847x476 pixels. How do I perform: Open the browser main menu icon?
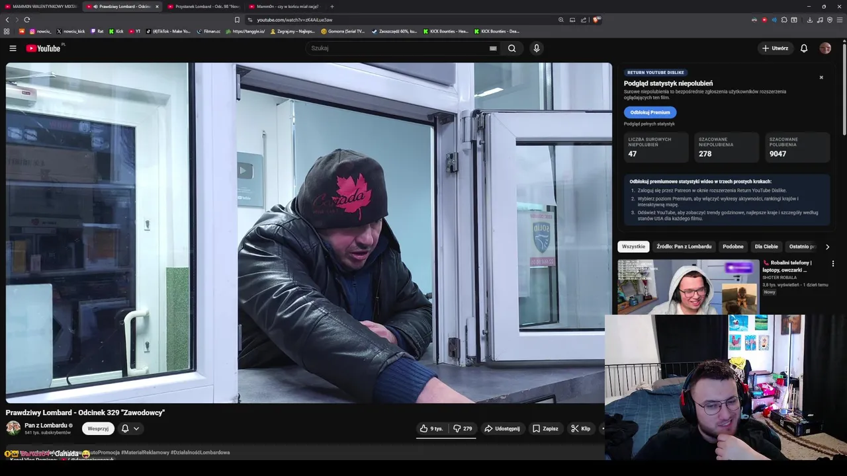click(x=840, y=20)
